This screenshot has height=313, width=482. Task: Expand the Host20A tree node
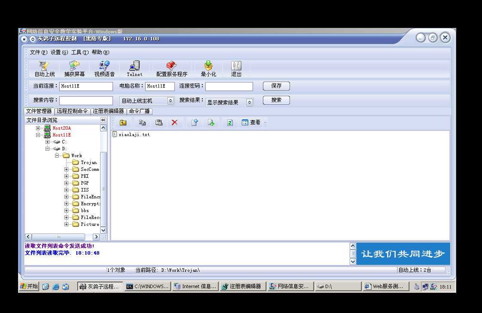click(x=38, y=128)
